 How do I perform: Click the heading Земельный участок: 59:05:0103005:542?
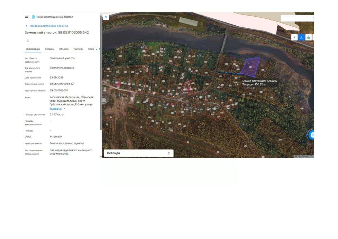point(57,32)
